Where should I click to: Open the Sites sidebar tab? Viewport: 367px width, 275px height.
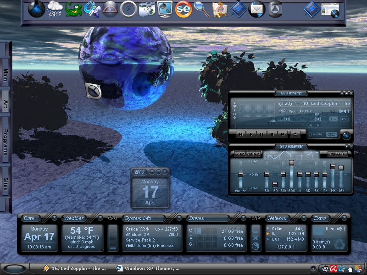click(x=6, y=184)
